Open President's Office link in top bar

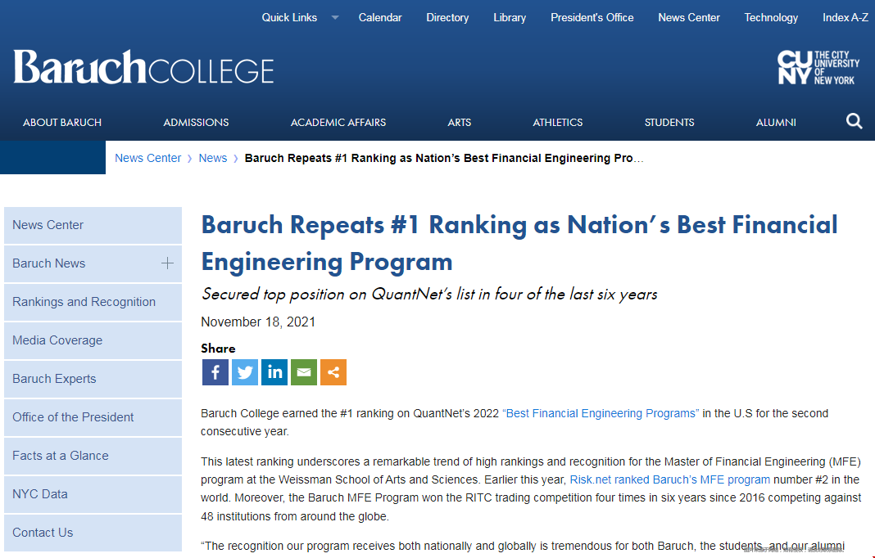click(x=592, y=18)
